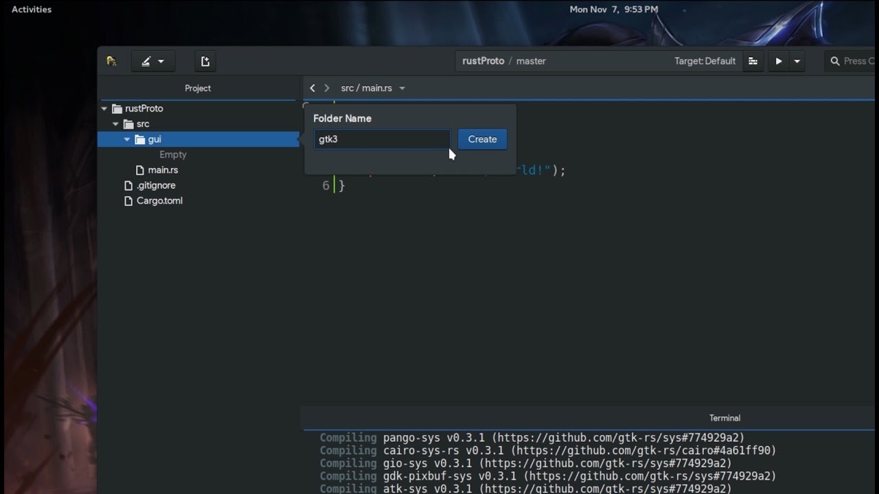Click the Project sidebar header
The height and width of the screenshot is (494, 879).
(x=198, y=89)
